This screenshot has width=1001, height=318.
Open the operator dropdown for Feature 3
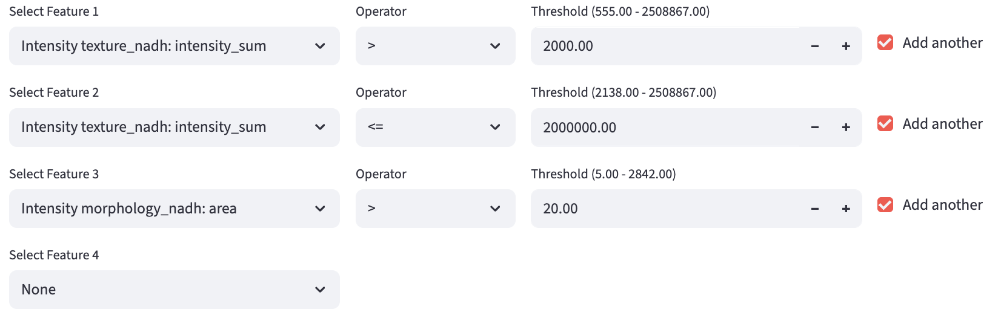(435, 209)
